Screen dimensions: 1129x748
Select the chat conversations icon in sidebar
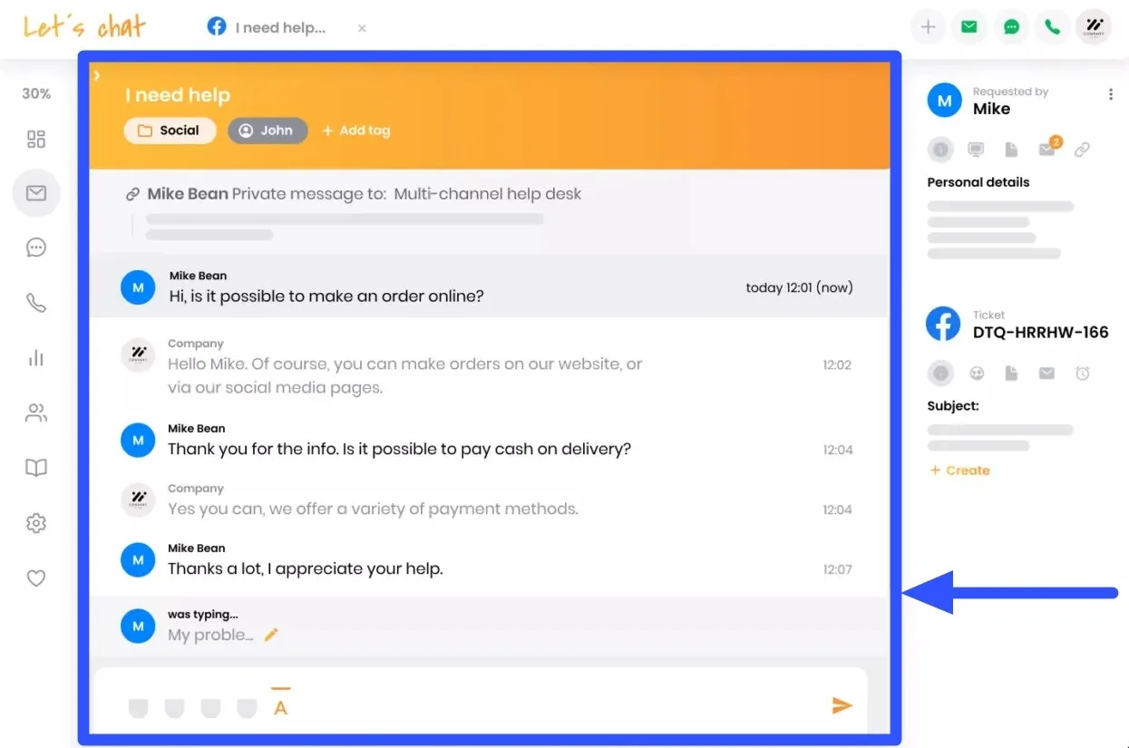pos(35,247)
